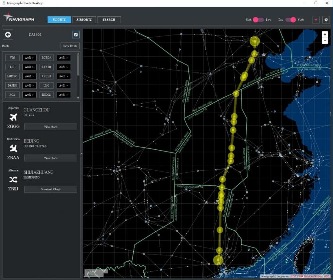This screenshot has width=333, height=280.
Task: Open A461 airway after HOK
Action: pyautogui.click(x=29, y=95)
